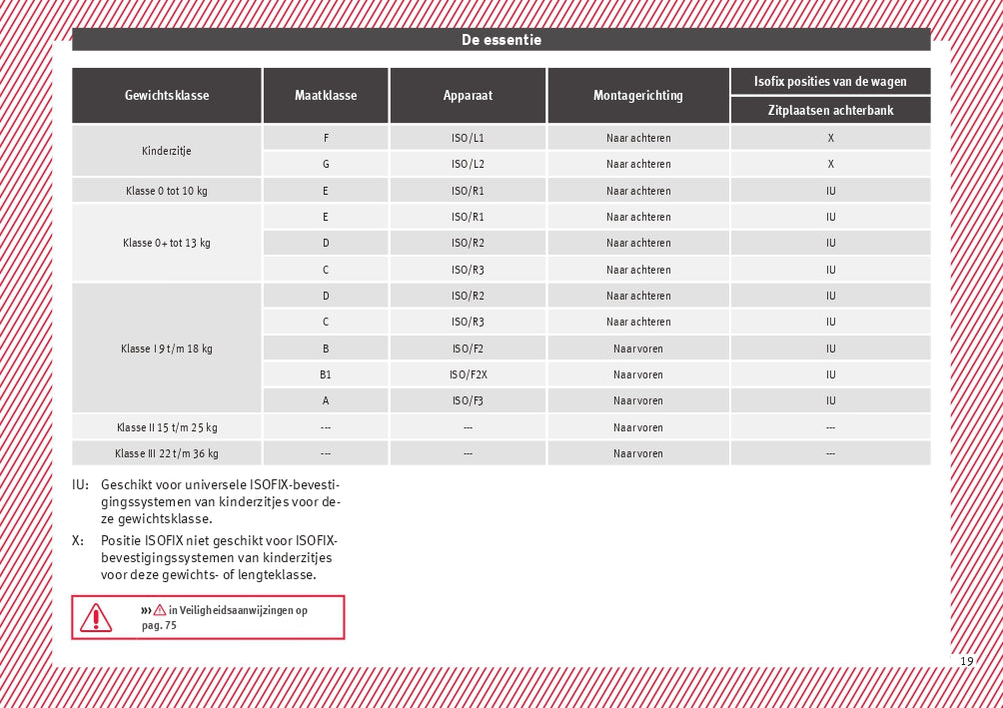The height and width of the screenshot is (708, 1003).
Task: Click the 'Gewichtsklasse' column header
Action: pyautogui.click(x=167, y=96)
